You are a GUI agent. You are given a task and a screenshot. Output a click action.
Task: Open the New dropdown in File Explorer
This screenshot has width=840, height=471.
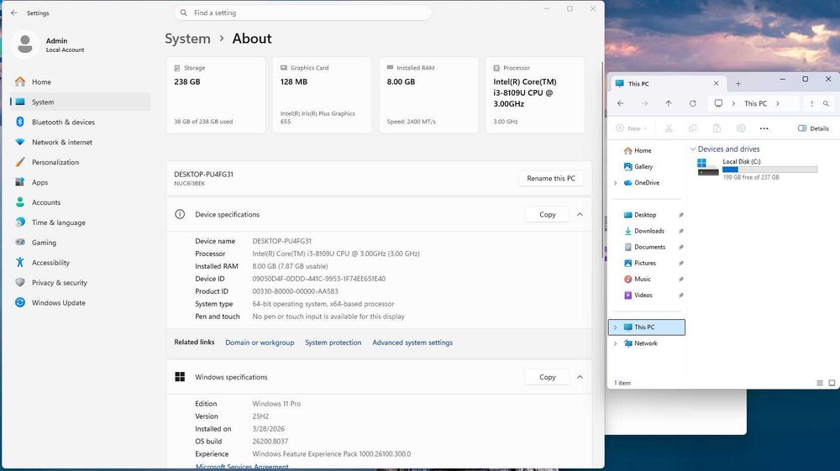tap(632, 128)
